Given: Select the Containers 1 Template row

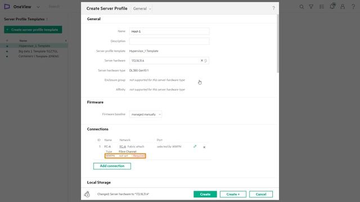Looking at the screenshot, I should point(34,56).
